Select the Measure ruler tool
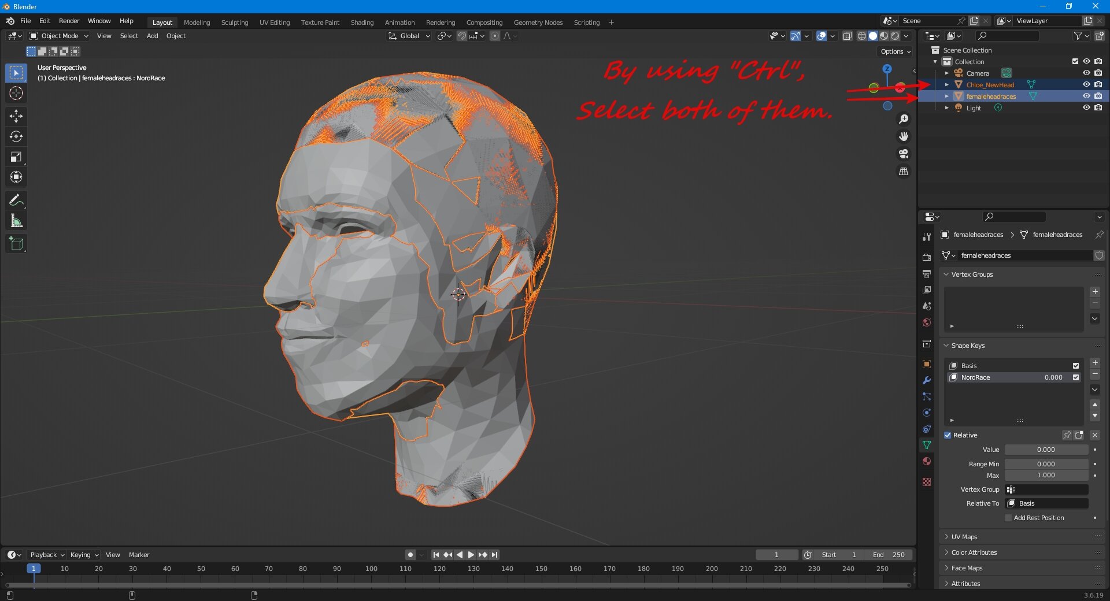 pyautogui.click(x=16, y=221)
